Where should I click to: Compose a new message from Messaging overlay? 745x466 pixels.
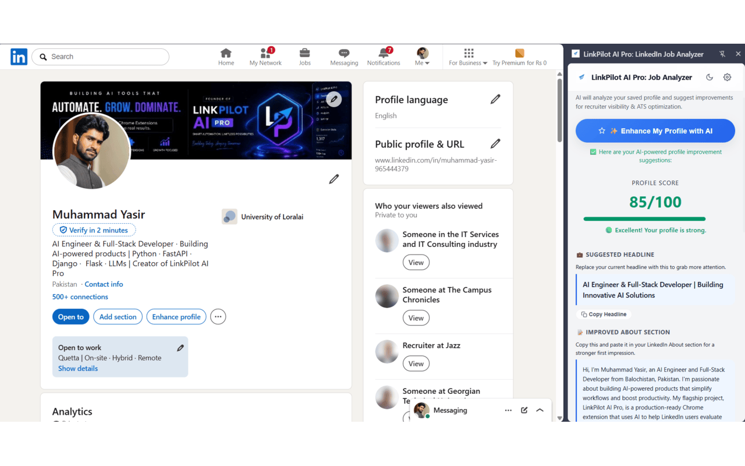click(524, 410)
